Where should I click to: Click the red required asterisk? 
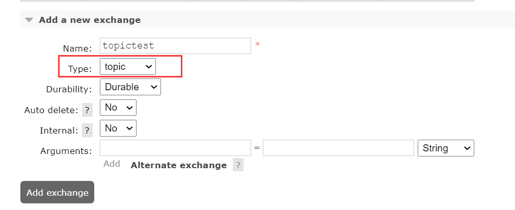[x=258, y=45]
